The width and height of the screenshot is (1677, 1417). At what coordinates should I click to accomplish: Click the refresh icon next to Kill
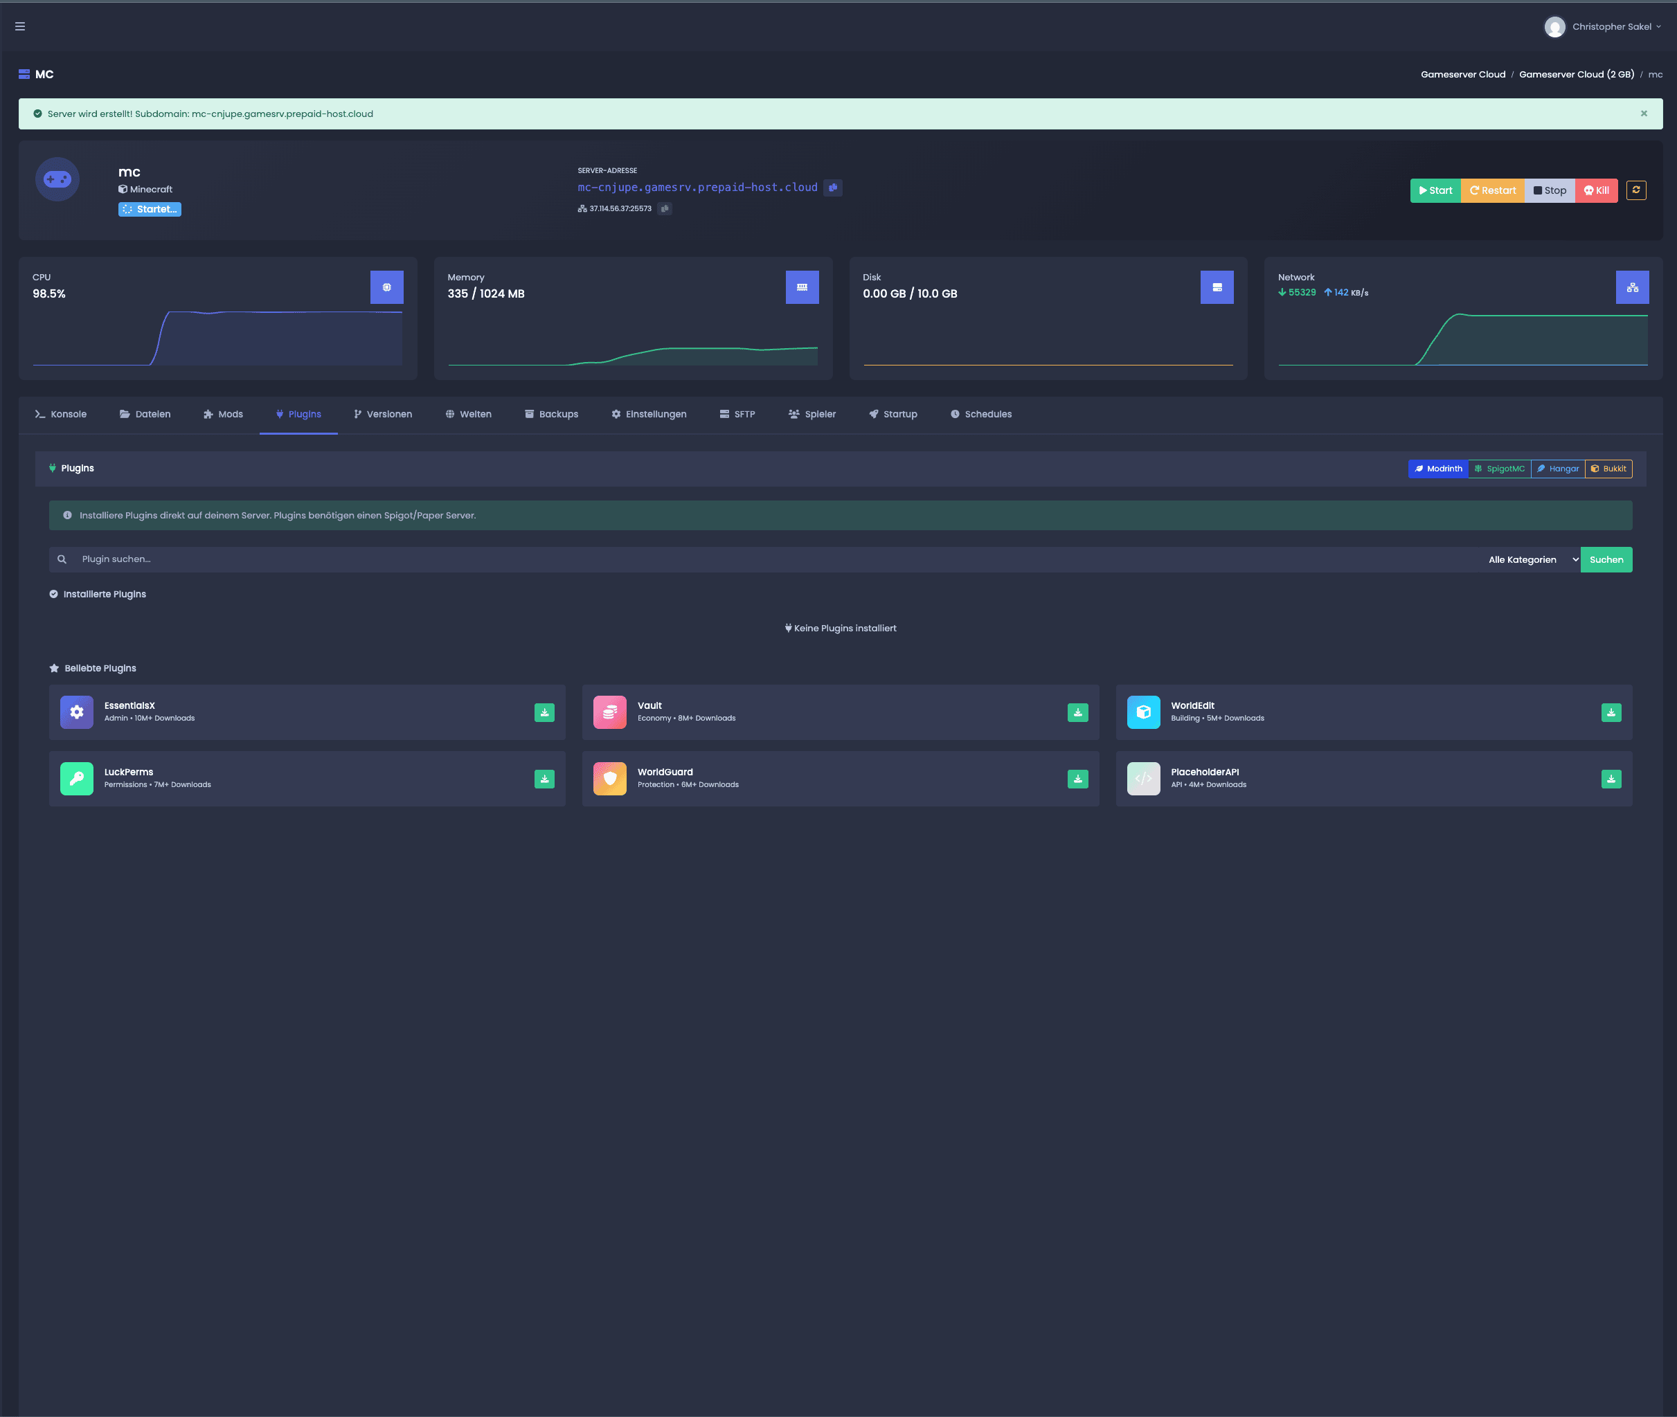tap(1637, 190)
